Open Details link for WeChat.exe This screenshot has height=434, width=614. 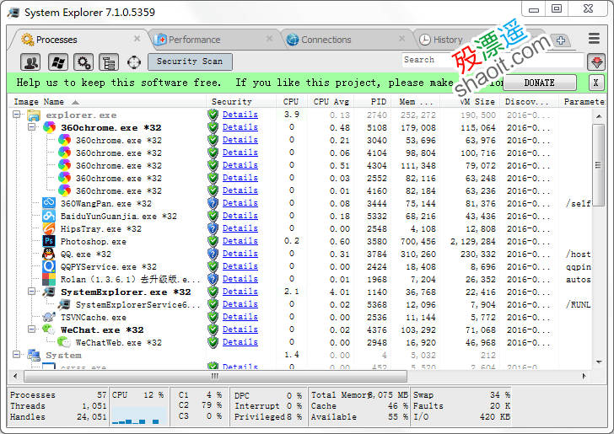[x=240, y=330]
